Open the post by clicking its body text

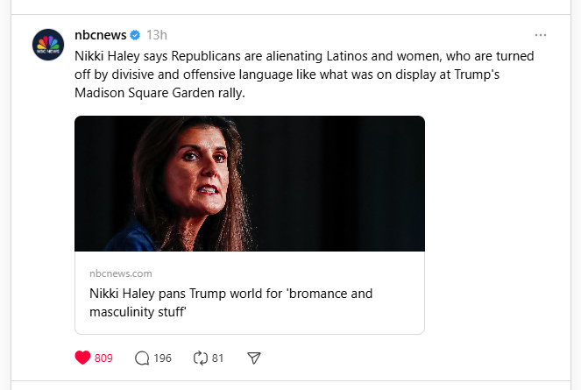pyautogui.click(x=298, y=74)
